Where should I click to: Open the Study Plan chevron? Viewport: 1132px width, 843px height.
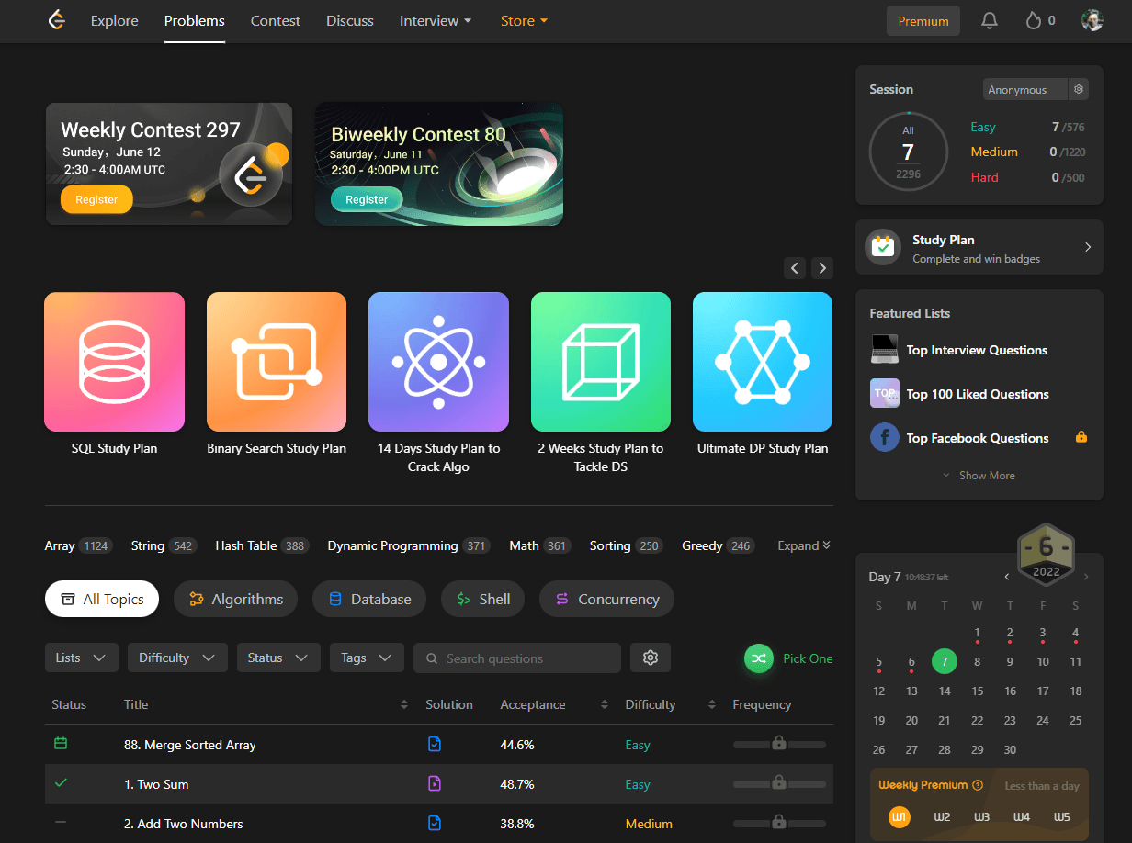tap(1088, 247)
